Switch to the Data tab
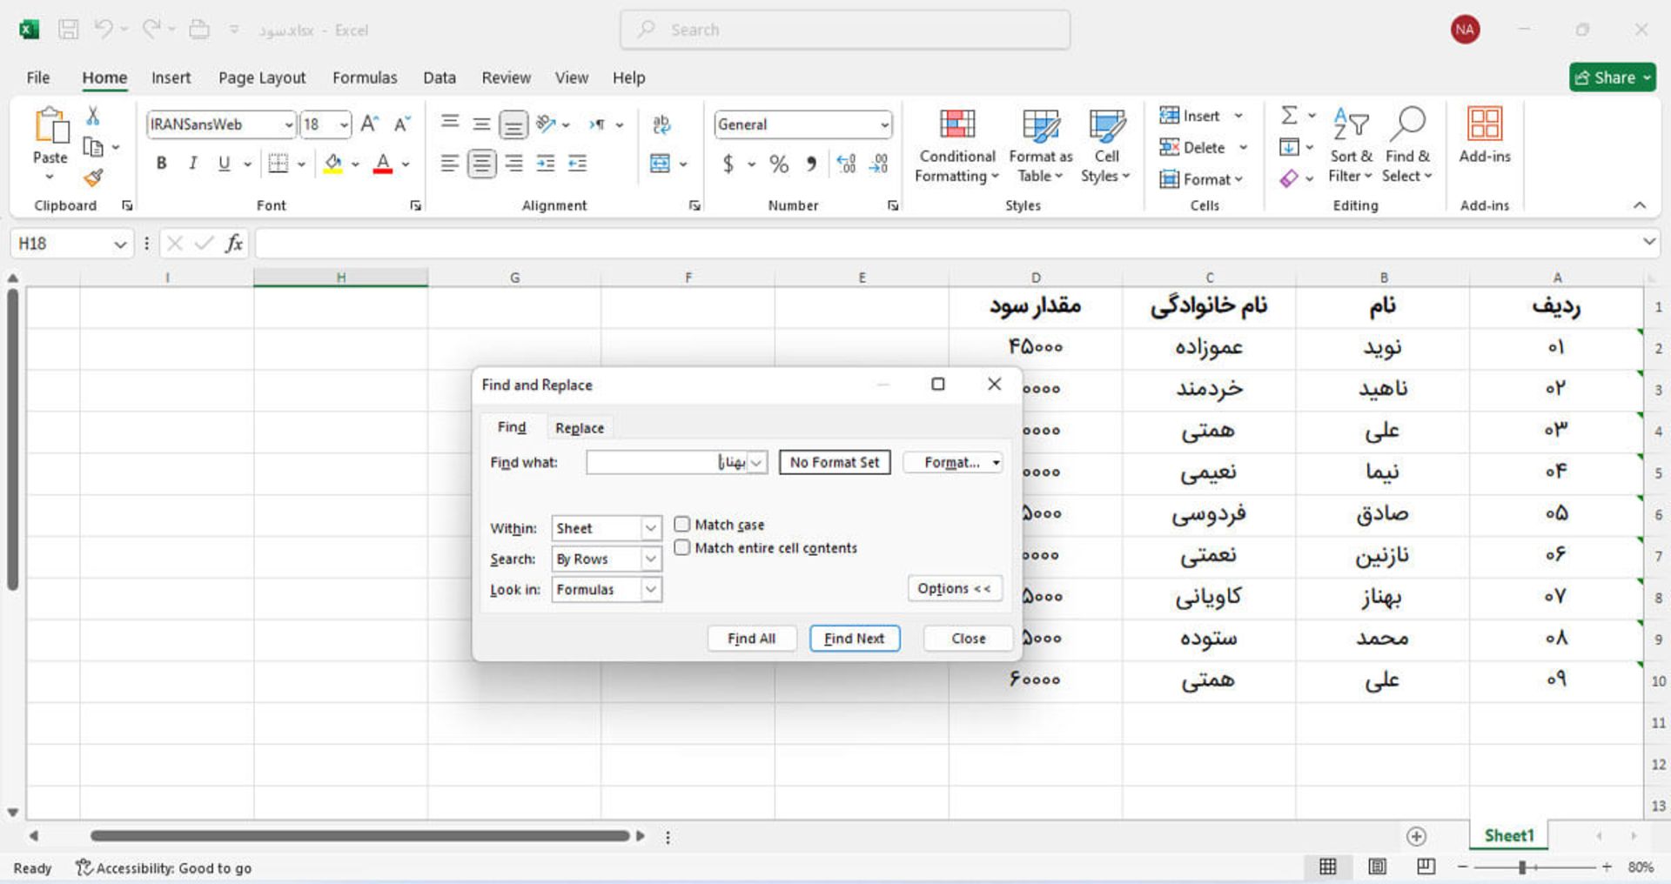This screenshot has height=884, width=1671. [x=440, y=77]
